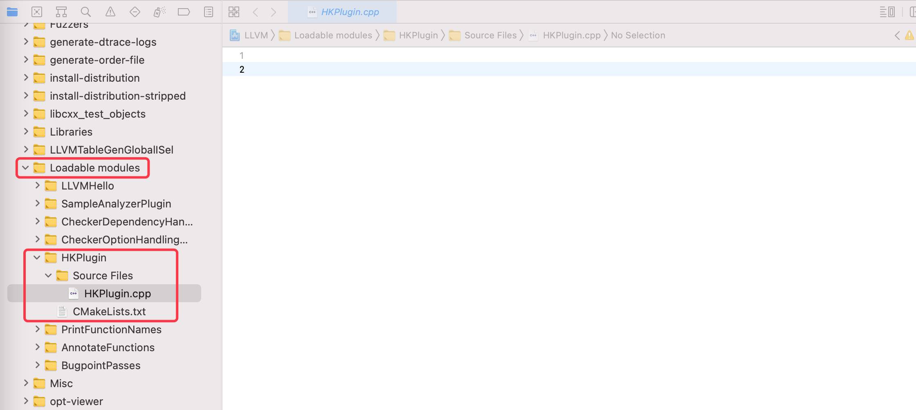Expand the CheckerDependencyHan... folder
Viewport: 916px width, 410px height.
pyautogui.click(x=38, y=221)
